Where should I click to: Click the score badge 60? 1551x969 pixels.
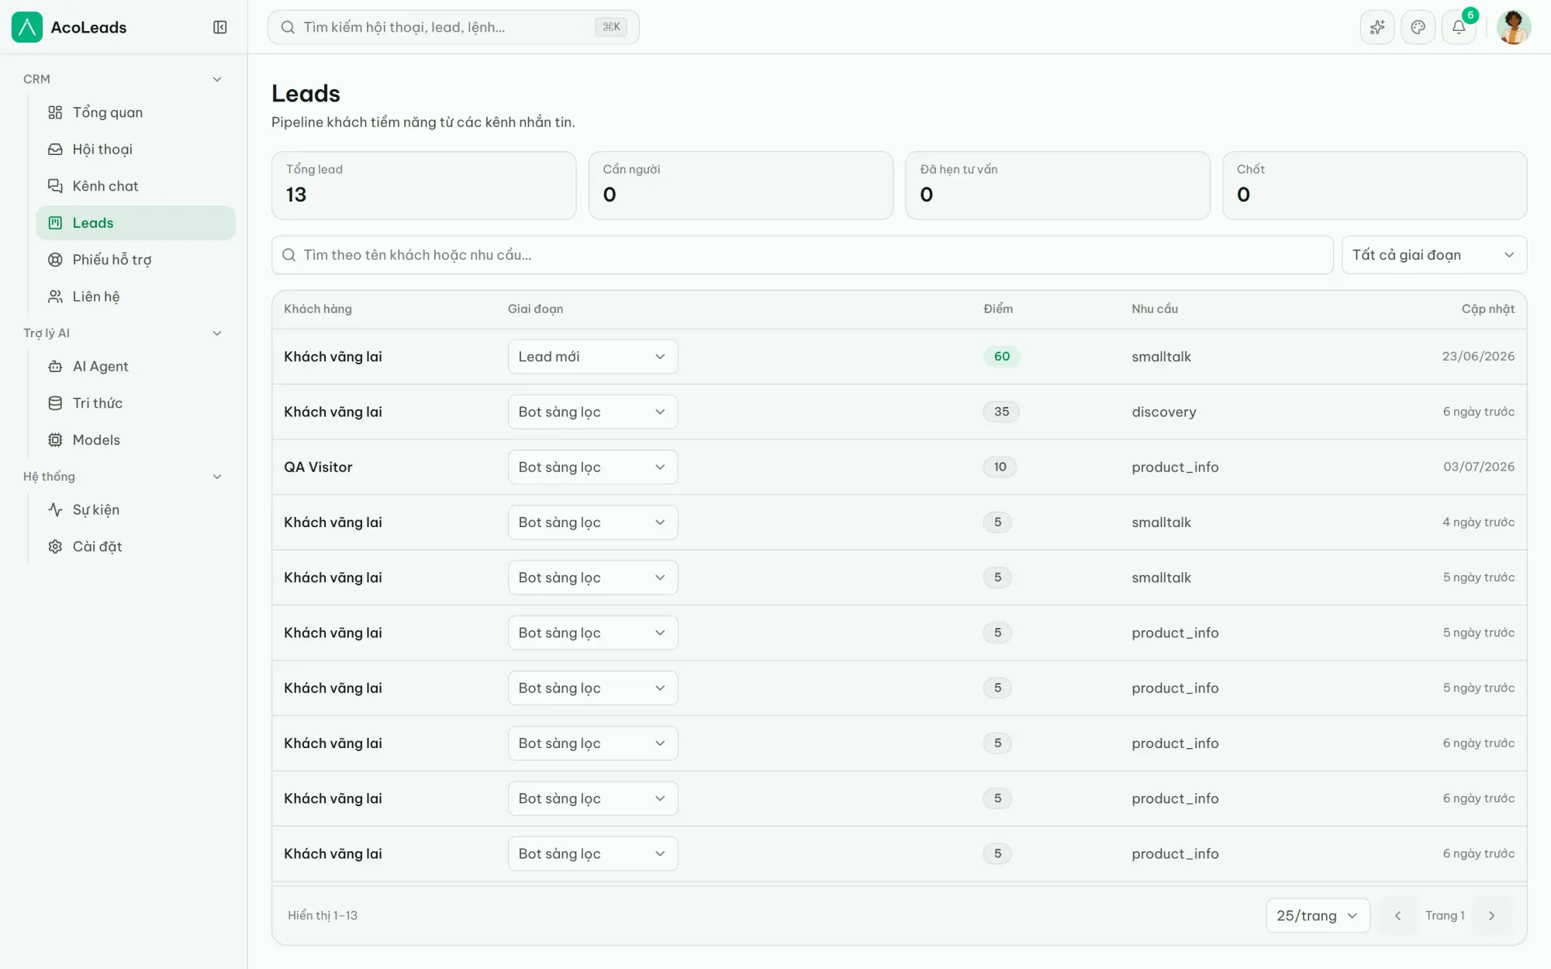[1002, 357]
